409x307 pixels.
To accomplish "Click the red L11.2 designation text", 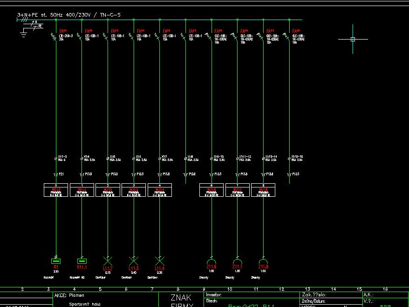I will [108, 268].
